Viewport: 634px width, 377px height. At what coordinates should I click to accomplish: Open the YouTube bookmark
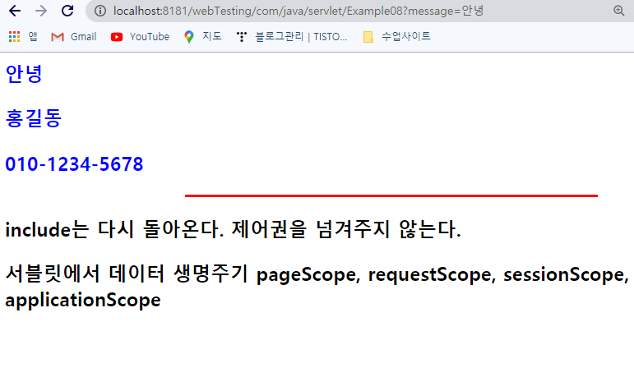pos(140,37)
